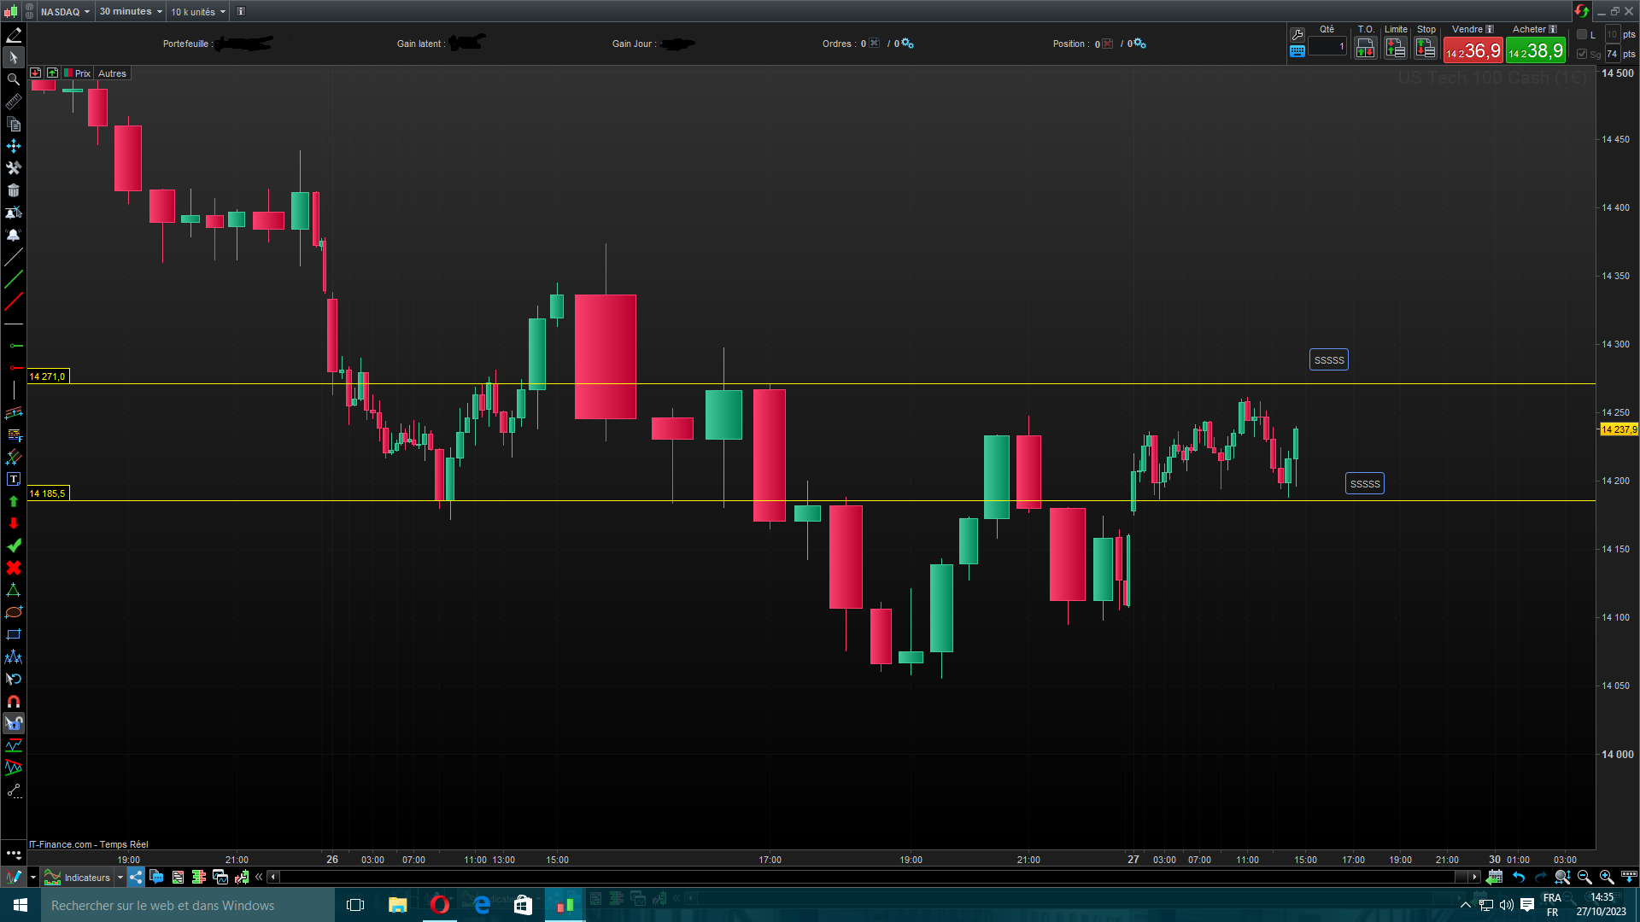1640x922 pixels.
Task: Open the Stop order icon
Action: 1425,49
